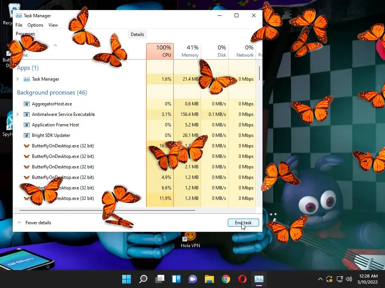Open taskbar Search
The width and height of the screenshot is (385, 288).
coord(143,279)
